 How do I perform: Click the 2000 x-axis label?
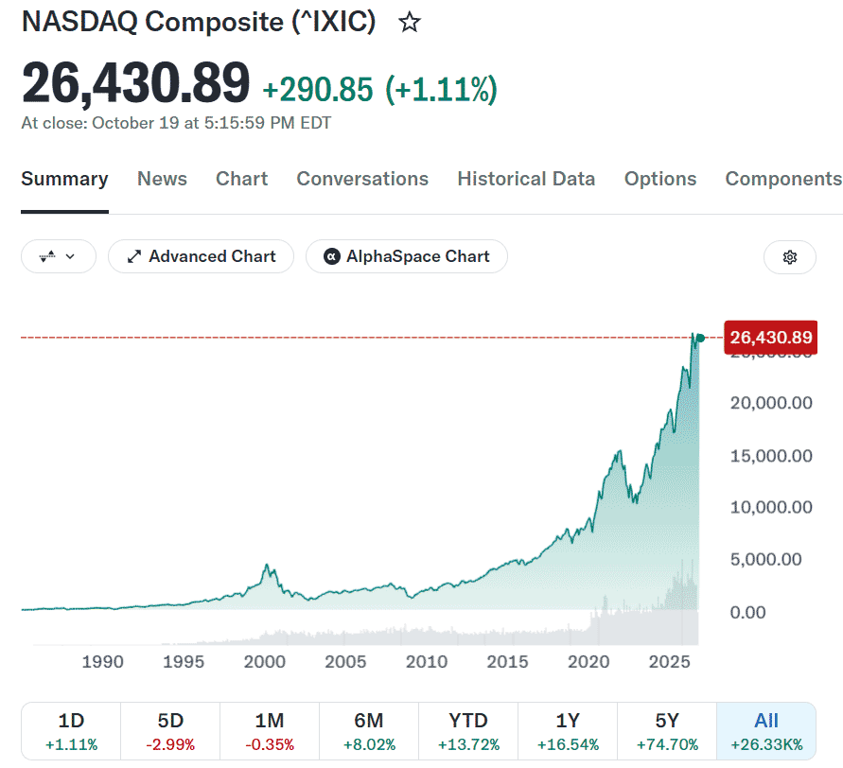[x=265, y=661]
